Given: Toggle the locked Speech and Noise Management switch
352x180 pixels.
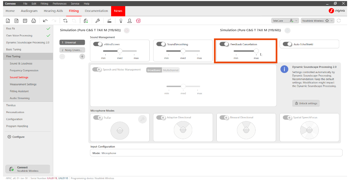Looking at the screenshot, I should (x=97, y=69).
